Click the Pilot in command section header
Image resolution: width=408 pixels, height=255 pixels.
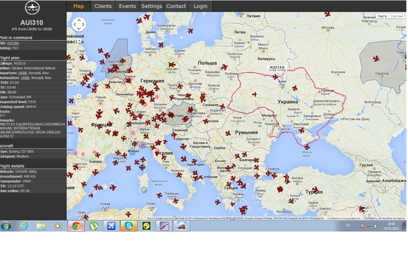point(16,37)
